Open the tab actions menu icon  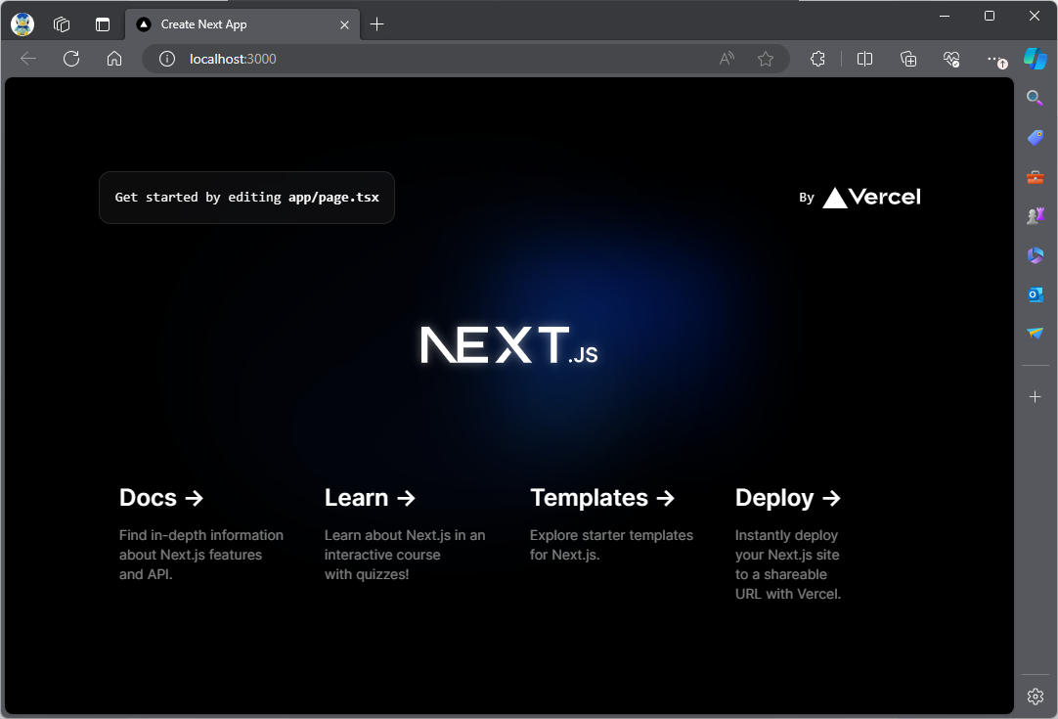(103, 24)
